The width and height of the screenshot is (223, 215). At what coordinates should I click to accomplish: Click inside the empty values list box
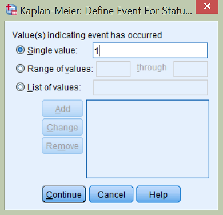(148, 139)
